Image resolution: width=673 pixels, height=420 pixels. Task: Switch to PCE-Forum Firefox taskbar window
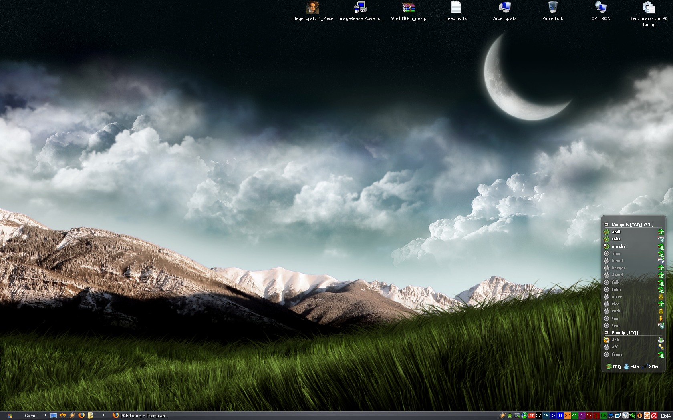point(140,416)
